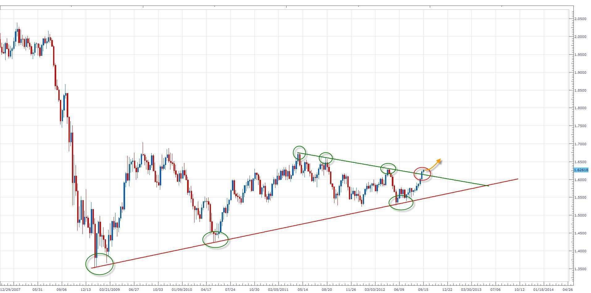Select the 1.9000 price axis label
The image size is (591, 293).
coord(580,72)
